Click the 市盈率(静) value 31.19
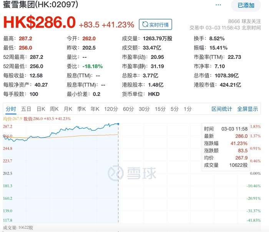Screen dimensions: 269x232 [x=157, y=66]
